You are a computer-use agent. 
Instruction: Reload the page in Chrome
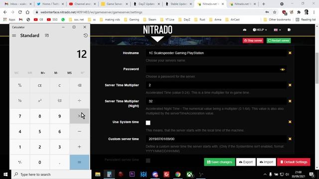(20, 12)
